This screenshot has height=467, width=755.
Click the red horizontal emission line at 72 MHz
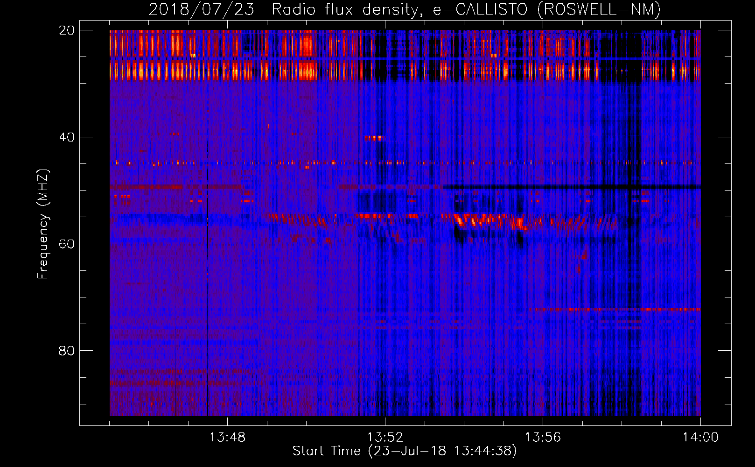615,309
